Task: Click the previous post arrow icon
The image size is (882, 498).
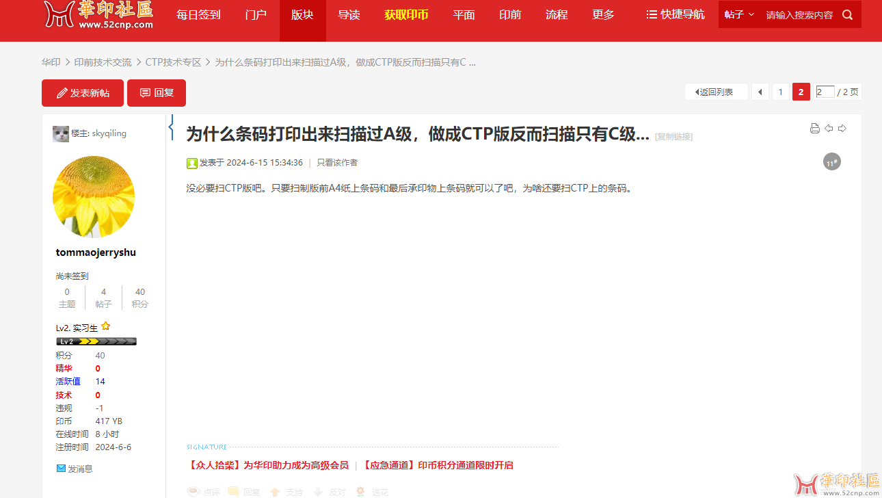Action: 828,128
